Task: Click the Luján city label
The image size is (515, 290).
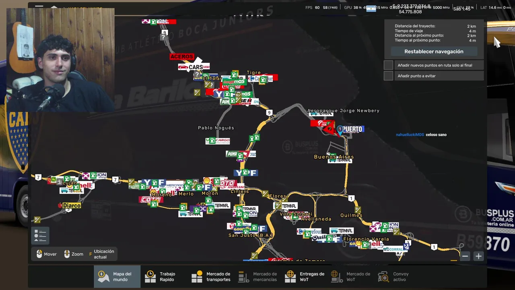Action: [70, 183]
